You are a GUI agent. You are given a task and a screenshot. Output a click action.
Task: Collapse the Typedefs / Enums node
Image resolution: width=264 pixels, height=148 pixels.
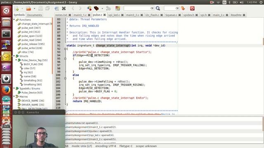point(14,88)
